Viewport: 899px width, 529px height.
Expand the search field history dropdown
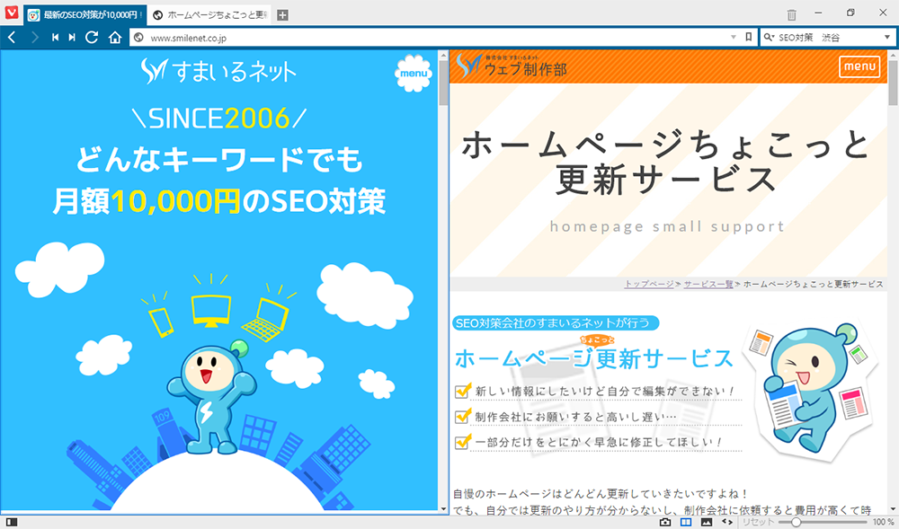pos(887,38)
